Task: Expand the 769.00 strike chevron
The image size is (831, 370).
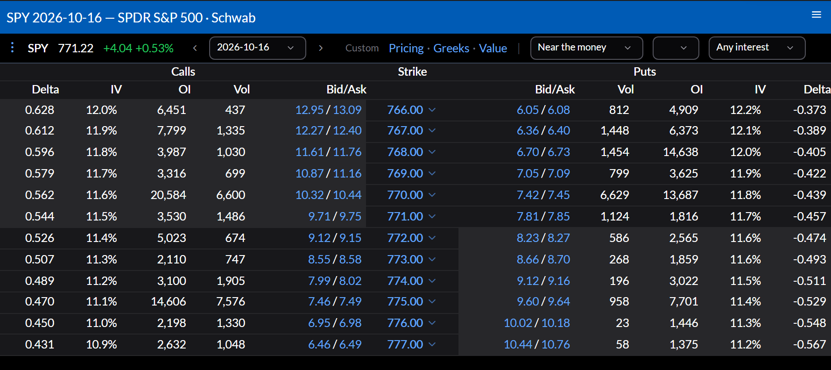Action: (432, 173)
